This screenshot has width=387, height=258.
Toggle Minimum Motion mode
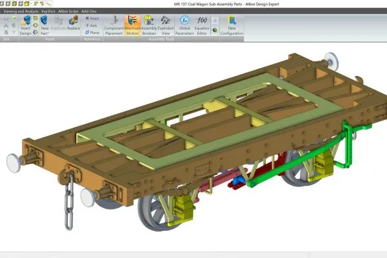click(132, 25)
